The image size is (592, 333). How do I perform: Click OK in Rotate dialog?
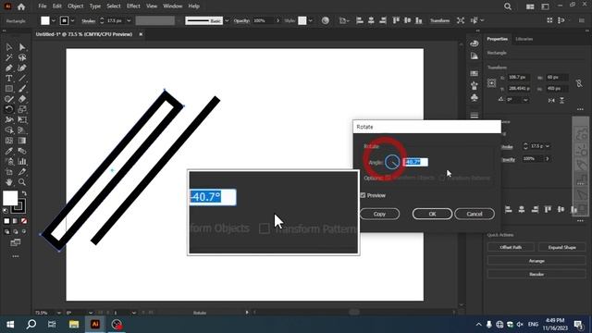[432, 214]
